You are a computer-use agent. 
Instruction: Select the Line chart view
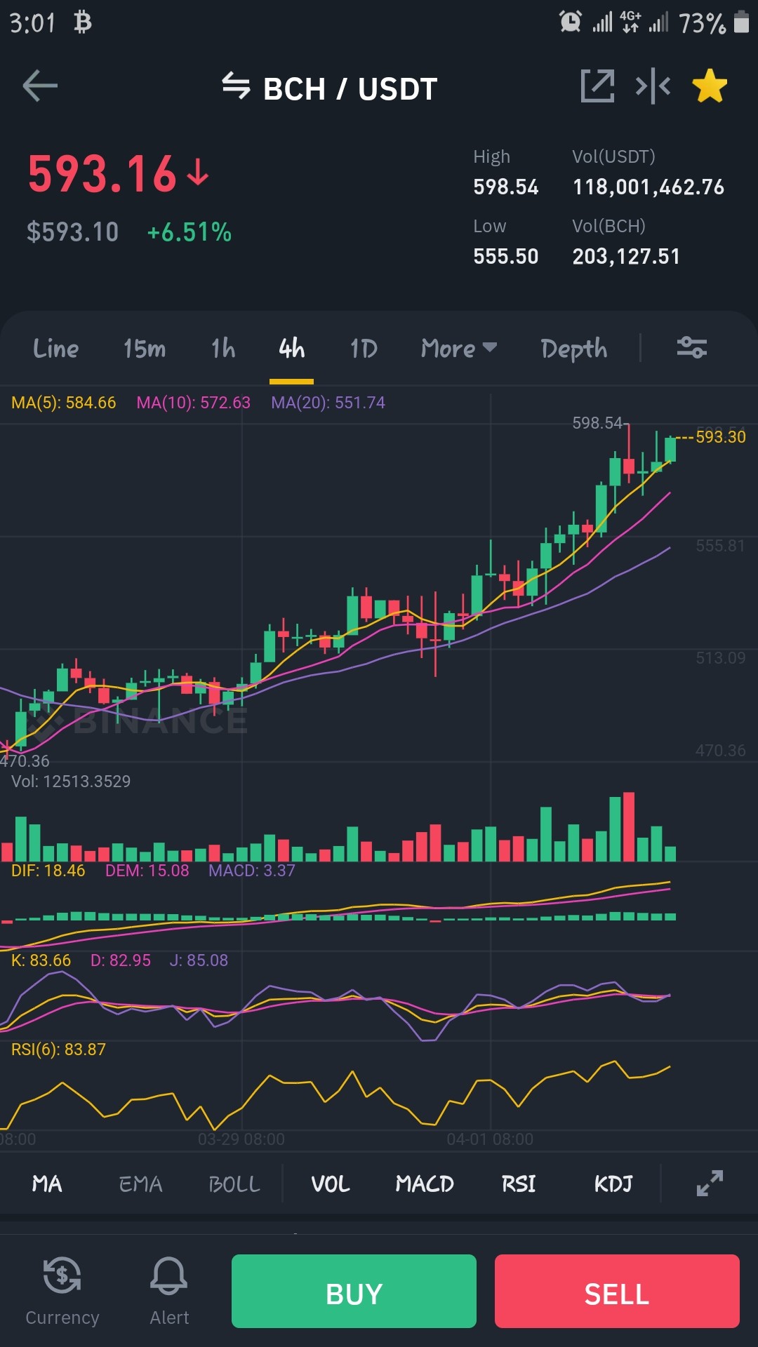tap(55, 348)
